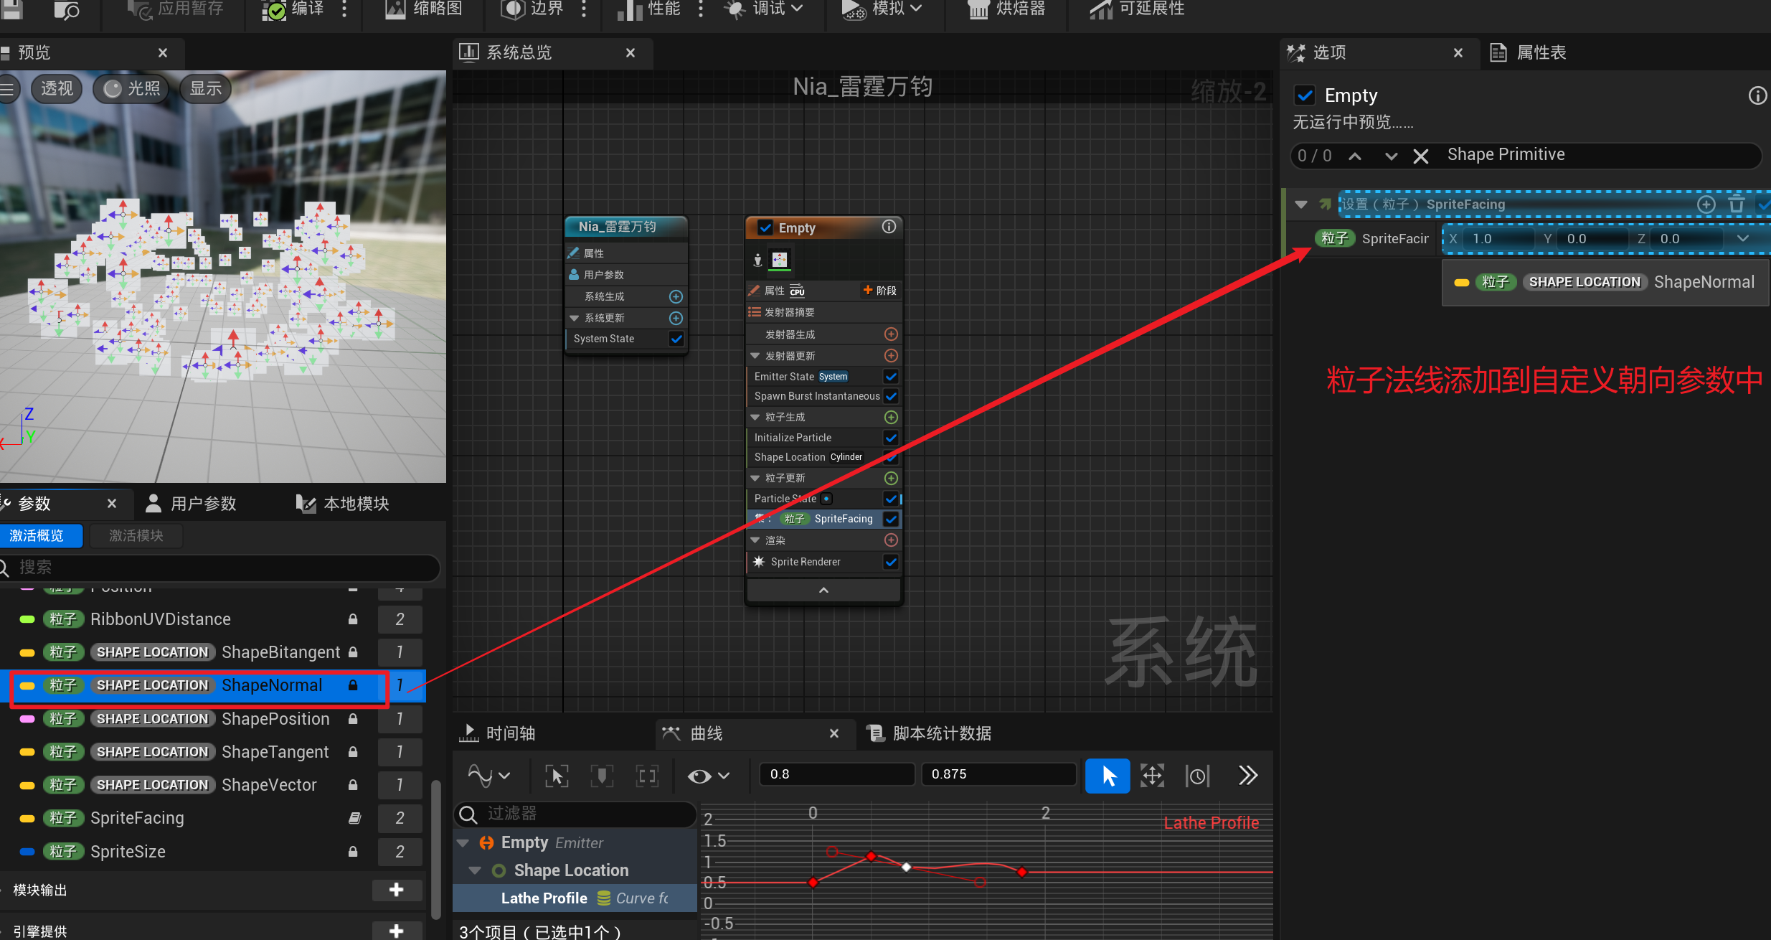The height and width of the screenshot is (940, 1771).
Task: Click the Active Modules button
Action: (136, 536)
